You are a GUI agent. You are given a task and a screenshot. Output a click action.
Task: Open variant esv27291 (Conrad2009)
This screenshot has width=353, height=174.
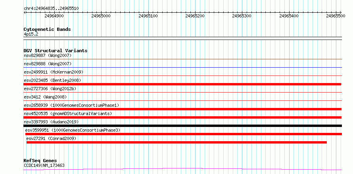point(51,138)
